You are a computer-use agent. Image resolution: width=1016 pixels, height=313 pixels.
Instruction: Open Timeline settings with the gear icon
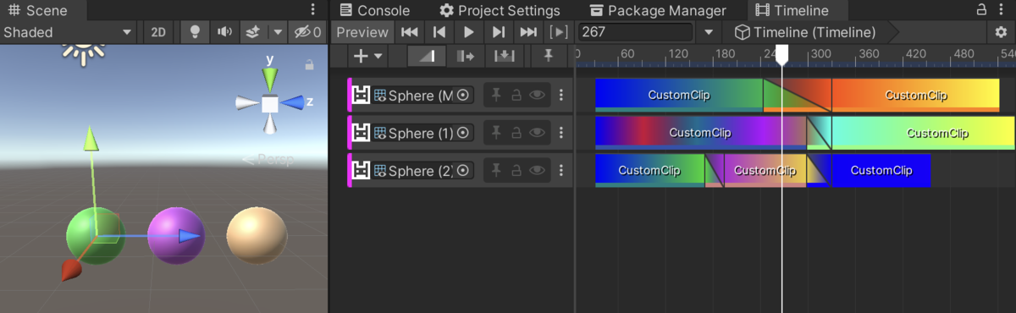pos(1002,32)
